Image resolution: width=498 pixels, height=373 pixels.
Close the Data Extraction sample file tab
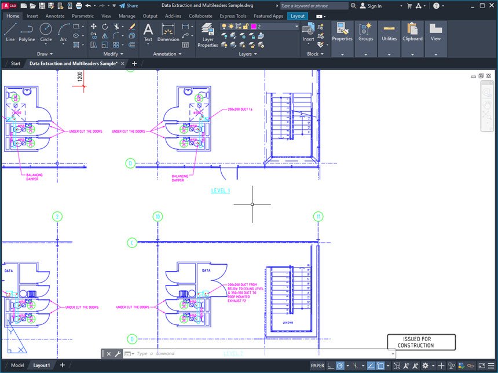(x=123, y=64)
